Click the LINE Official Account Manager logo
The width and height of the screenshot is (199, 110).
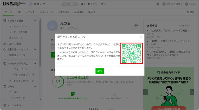point(14,4)
